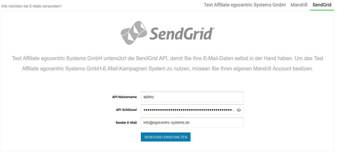Click the API Schlüssel label
The image size is (337, 153).
[126, 110]
